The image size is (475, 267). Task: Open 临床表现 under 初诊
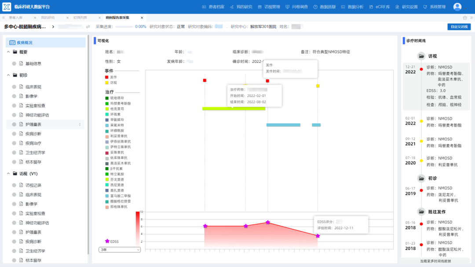click(x=33, y=87)
